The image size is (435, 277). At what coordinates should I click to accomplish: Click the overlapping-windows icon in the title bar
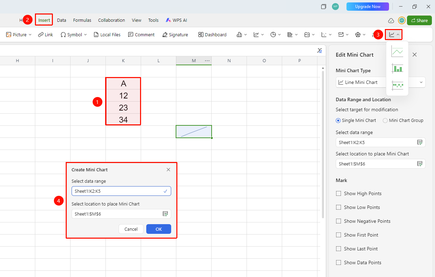tap(324, 7)
